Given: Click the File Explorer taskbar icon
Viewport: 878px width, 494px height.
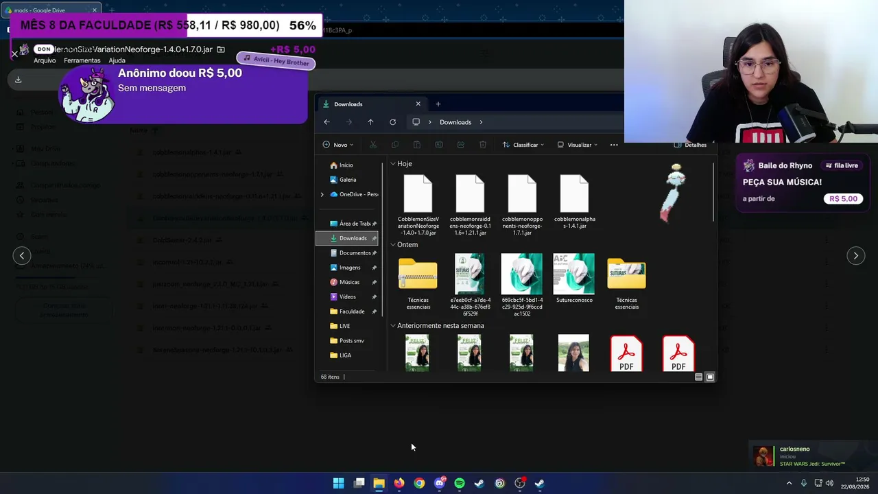Looking at the screenshot, I should [379, 483].
